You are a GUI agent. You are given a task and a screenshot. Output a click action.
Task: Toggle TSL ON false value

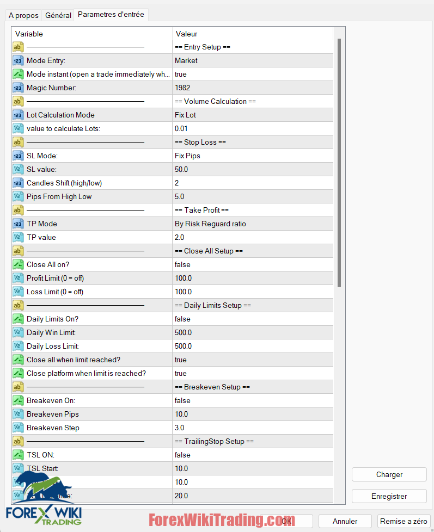253,455
